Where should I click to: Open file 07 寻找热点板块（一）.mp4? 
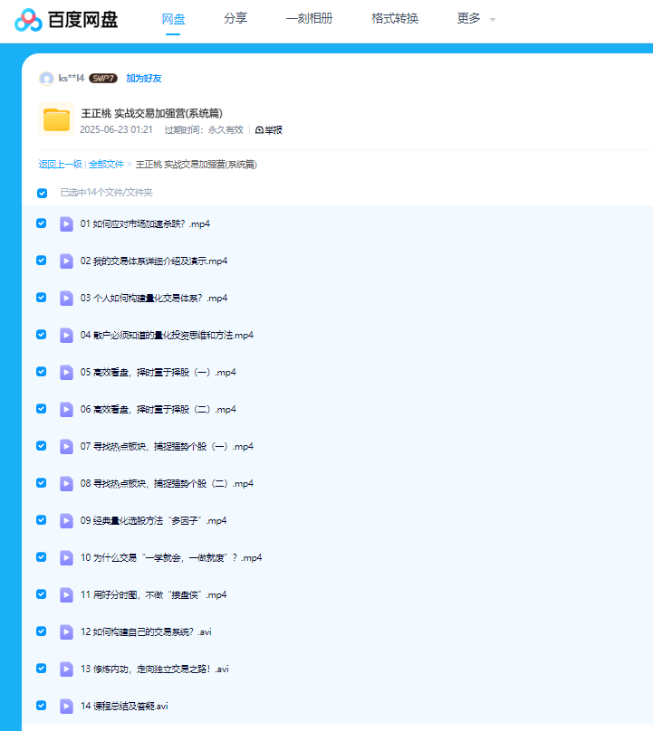(167, 446)
